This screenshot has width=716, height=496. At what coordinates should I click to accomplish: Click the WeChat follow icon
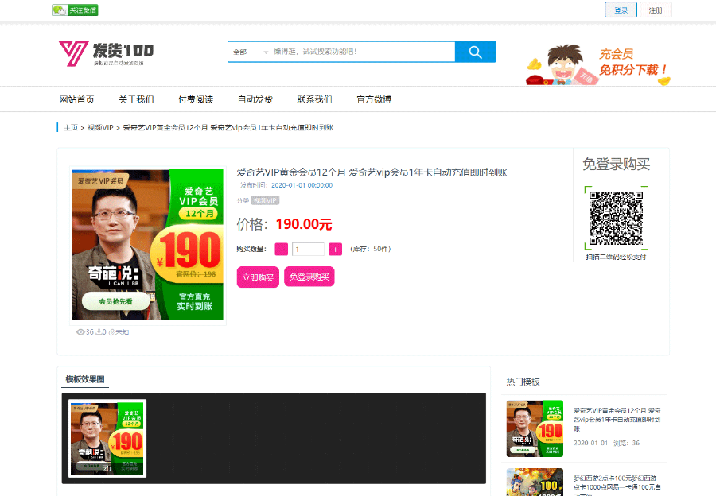click(75, 10)
